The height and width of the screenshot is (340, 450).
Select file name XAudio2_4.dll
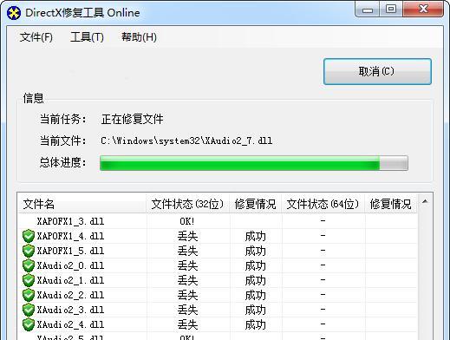pyautogui.click(x=70, y=324)
